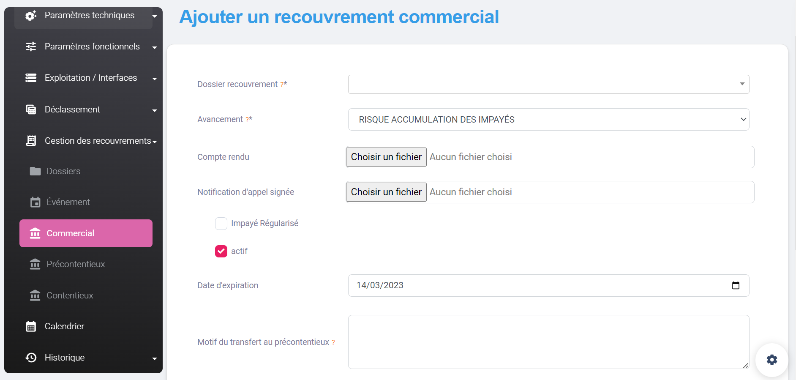The width and height of the screenshot is (796, 380).
Task: Click the Déclassement icon in sidebar
Action: click(x=31, y=109)
